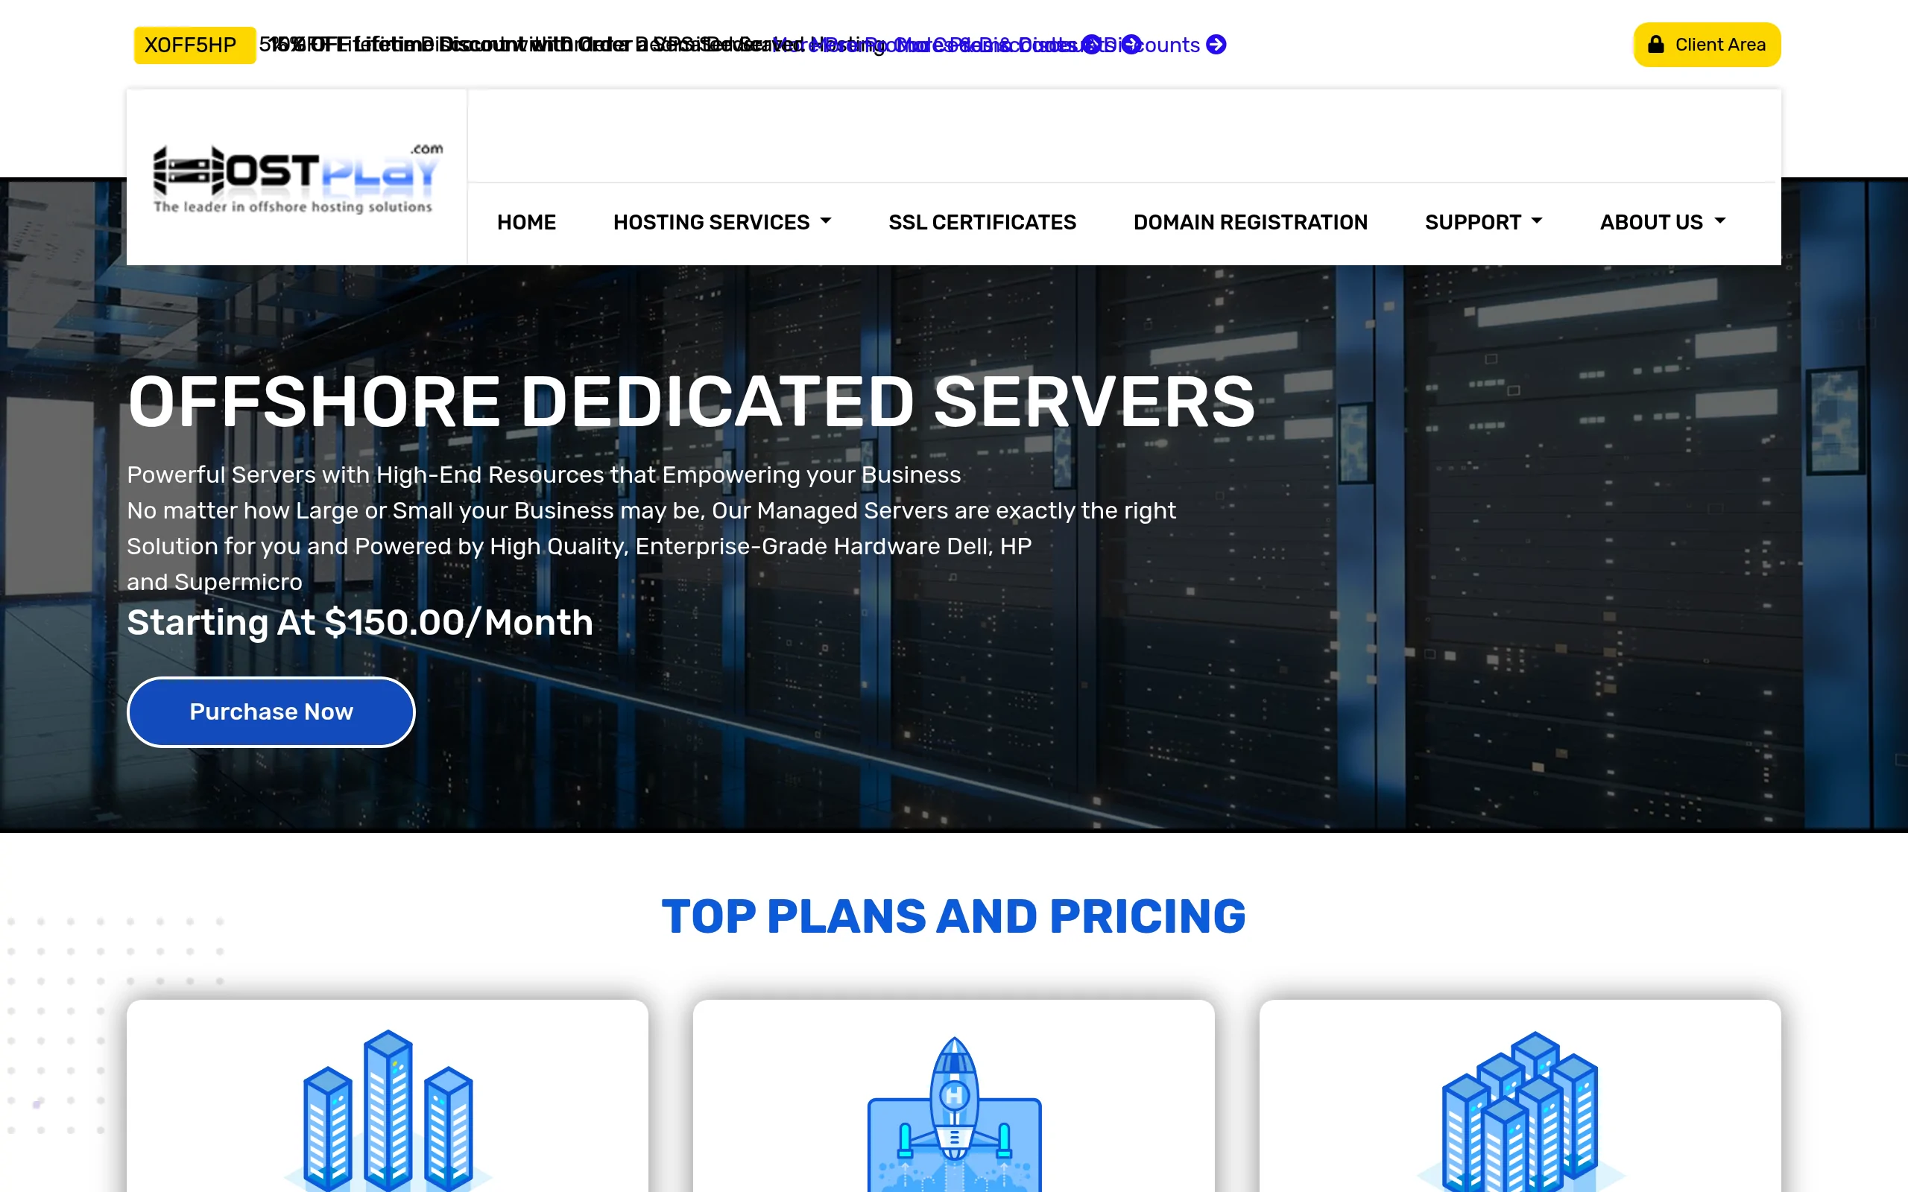Screen dimensions: 1908x1192
Task: Expand the SUPPORT dropdown menu
Action: pos(1483,222)
